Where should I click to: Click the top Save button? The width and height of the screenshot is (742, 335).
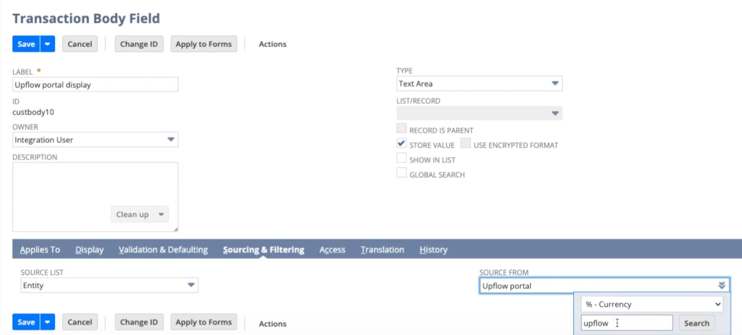pos(26,44)
